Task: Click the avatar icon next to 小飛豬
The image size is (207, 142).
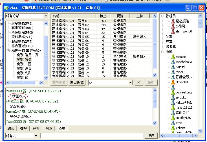Action: point(173,26)
